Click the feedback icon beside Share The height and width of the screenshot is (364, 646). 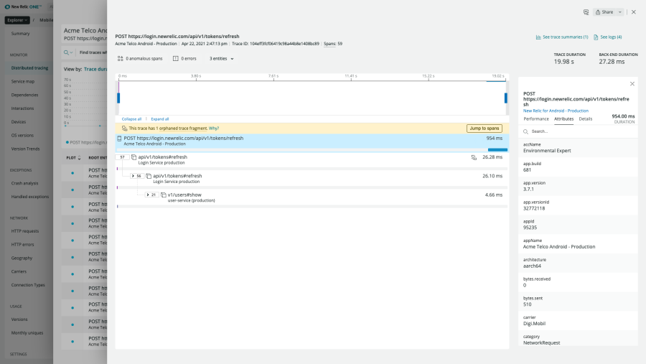point(586,12)
